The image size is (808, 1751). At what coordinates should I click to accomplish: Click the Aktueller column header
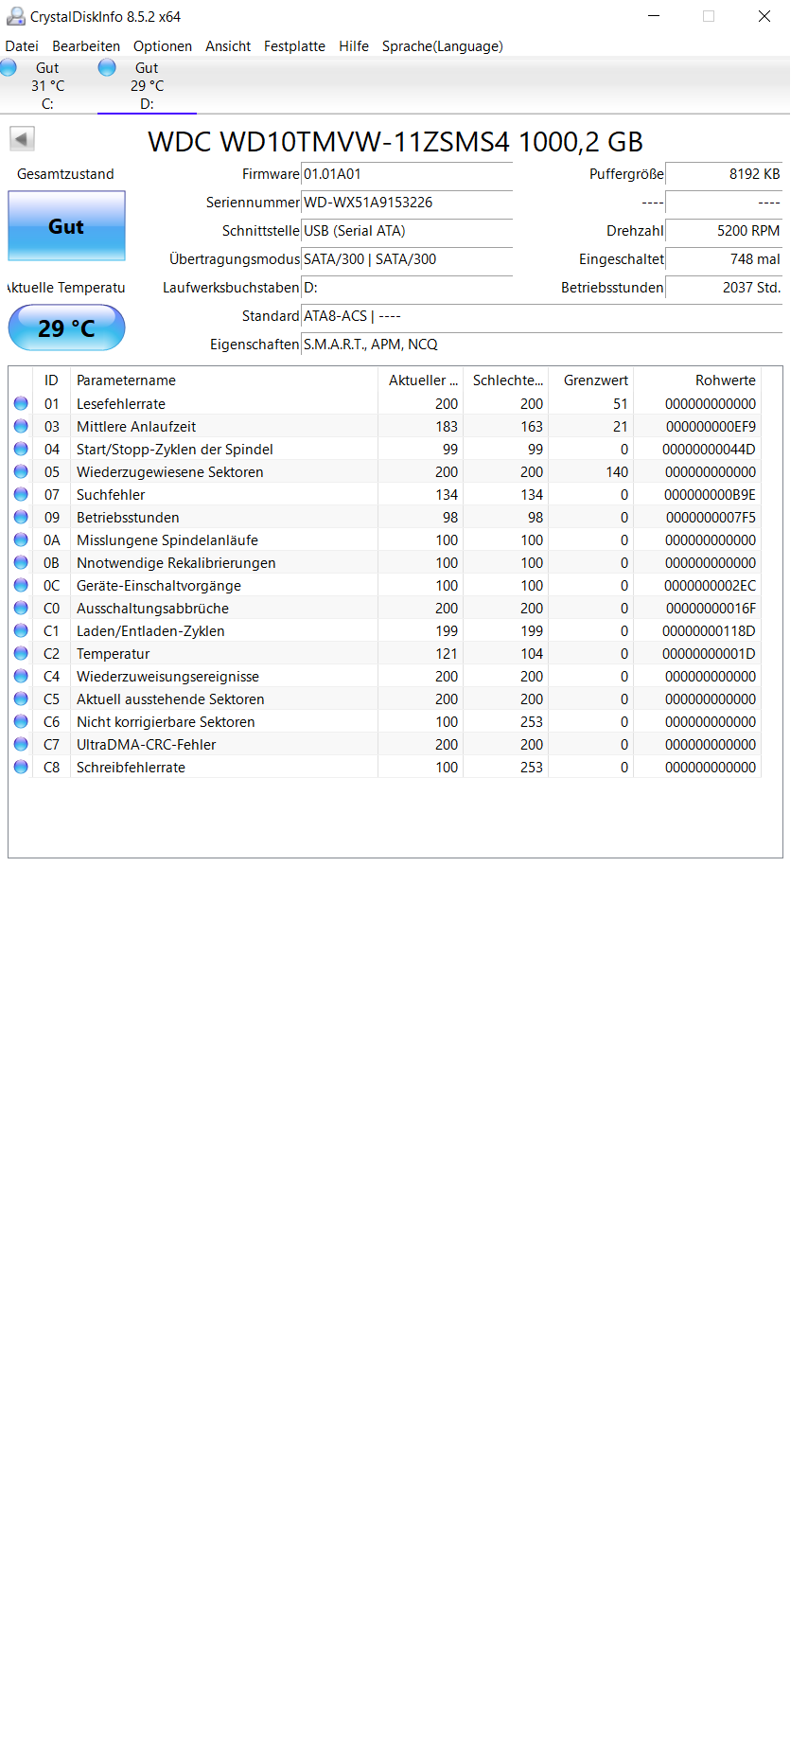pos(420,380)
